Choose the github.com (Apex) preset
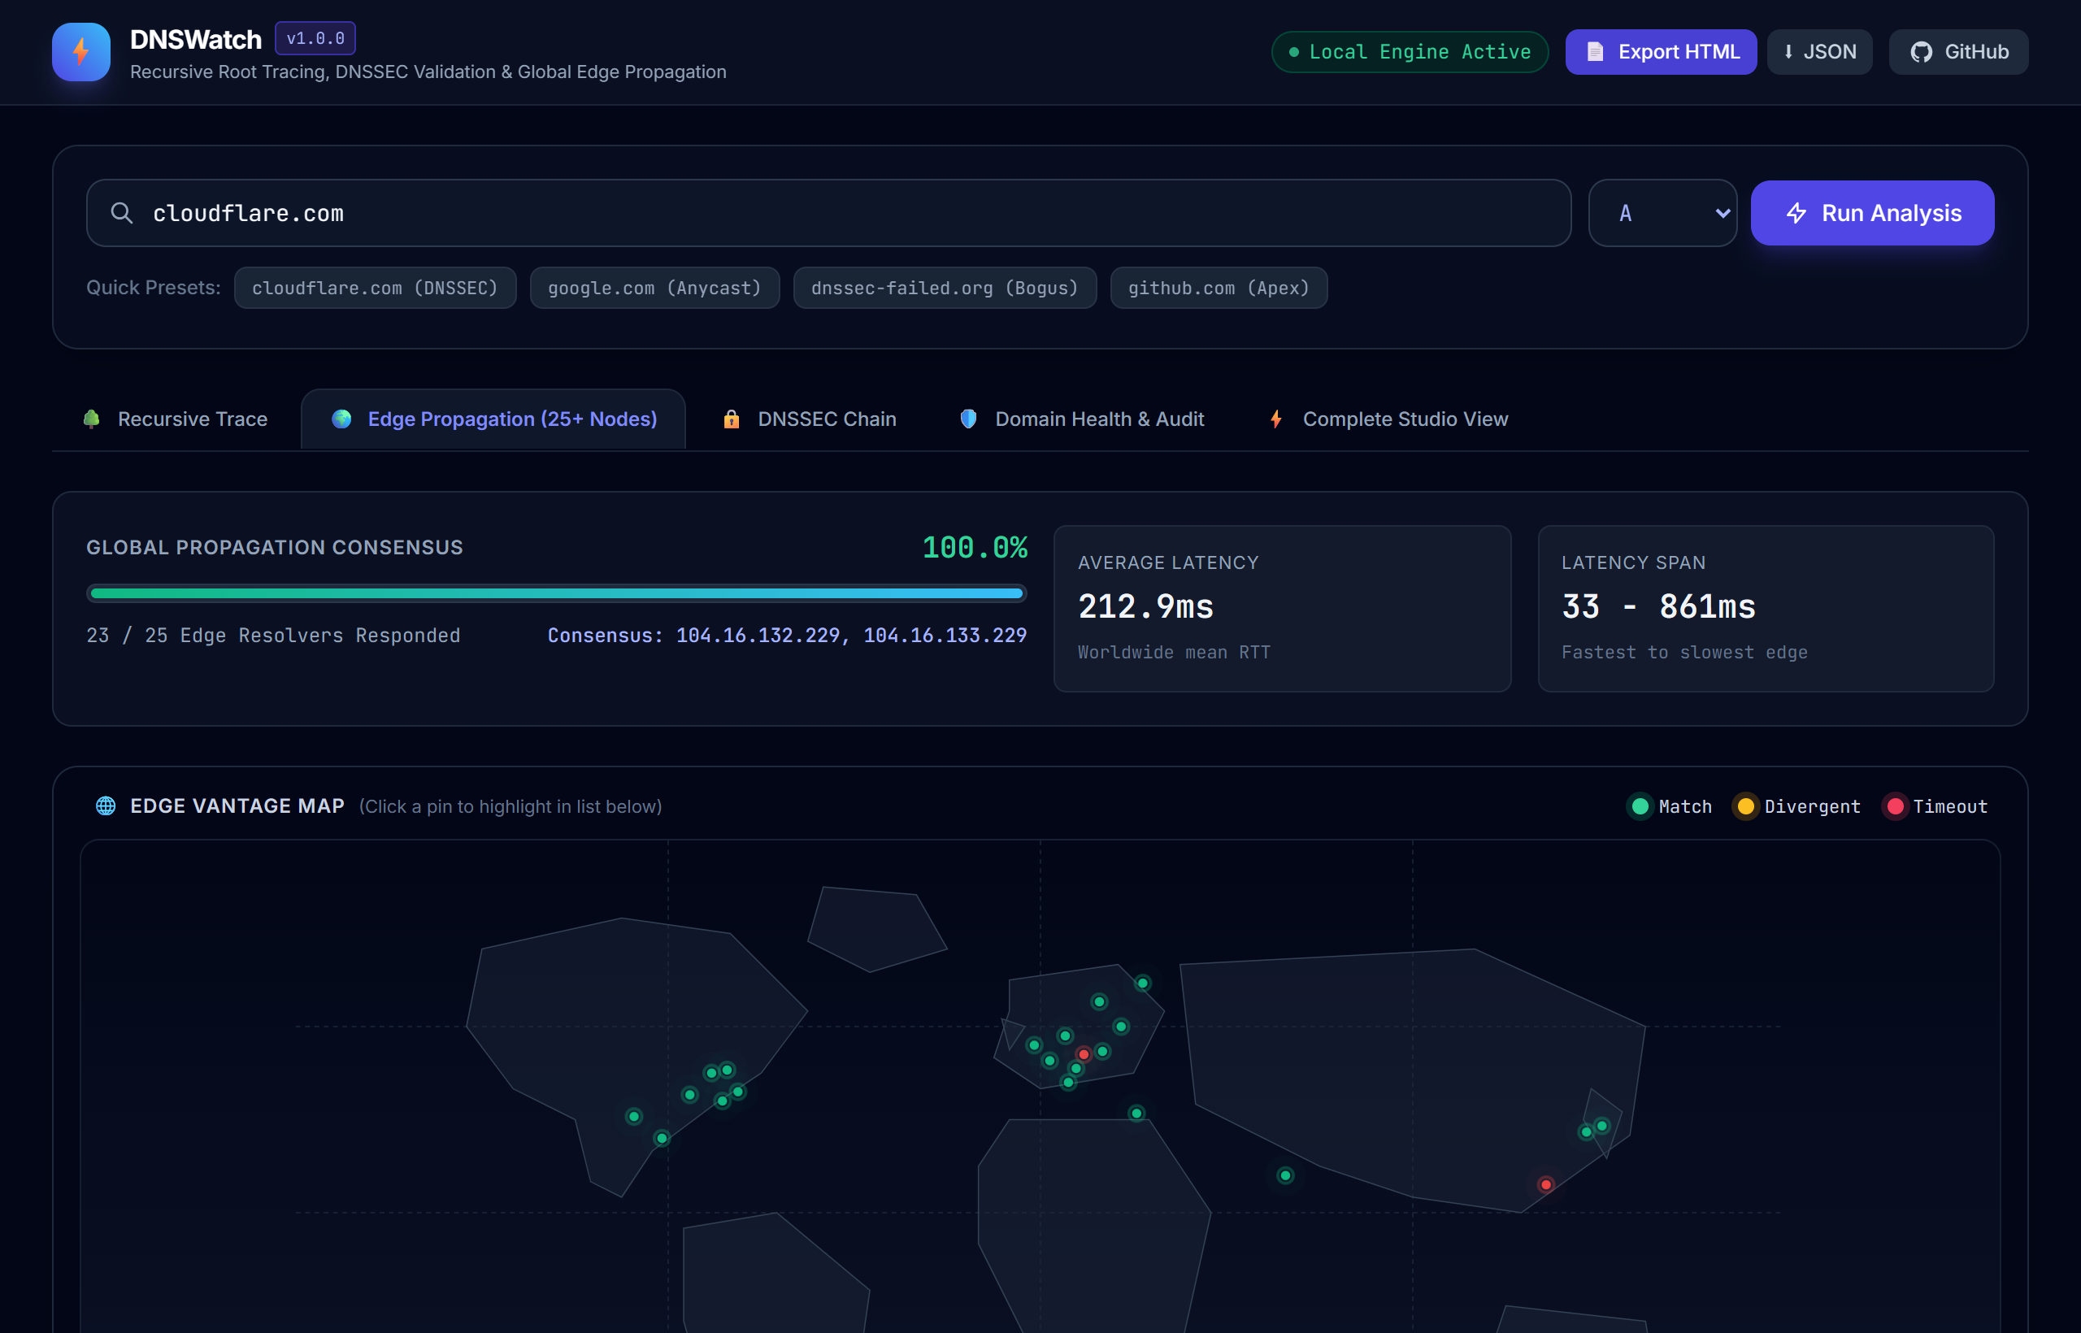This screenshot has height=1333, width=2081. click(x=1219, y=288)
